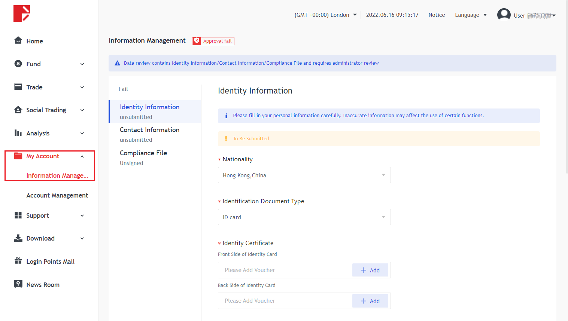Open Home via the house icon
This screenshot has height=321, width=568.
[x=18, y=40]
